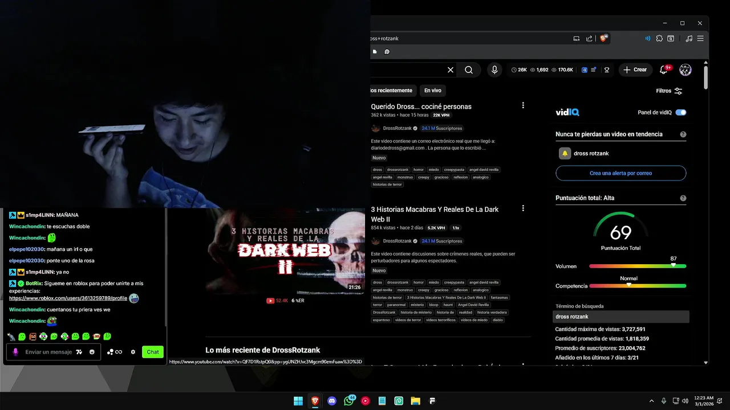The width and height of the screenshot is (730, 410).
Task: Click the vidIQ list icon beside blue square
Action: click(x=594, y=69)
